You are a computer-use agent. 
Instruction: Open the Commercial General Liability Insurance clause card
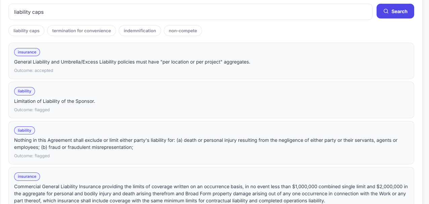click(211, 186)
